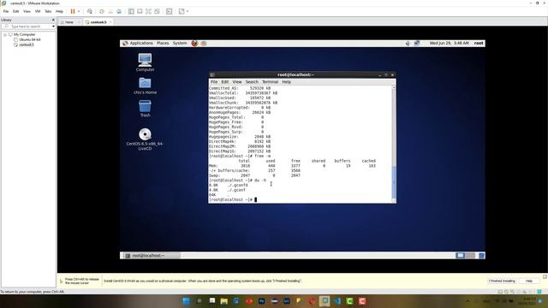Click the panel launcher icon next to Firefox
The height and width of the screenshot is (308, 548).
204,44
